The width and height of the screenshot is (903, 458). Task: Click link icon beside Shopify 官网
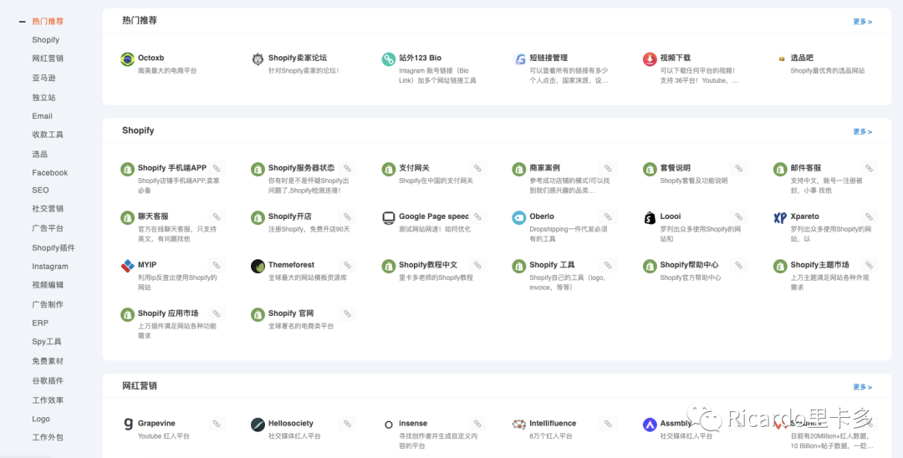coord(347,313)
